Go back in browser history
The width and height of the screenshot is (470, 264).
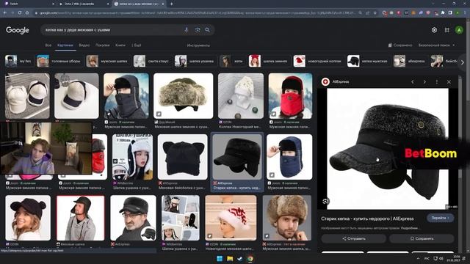click(5, 12)
